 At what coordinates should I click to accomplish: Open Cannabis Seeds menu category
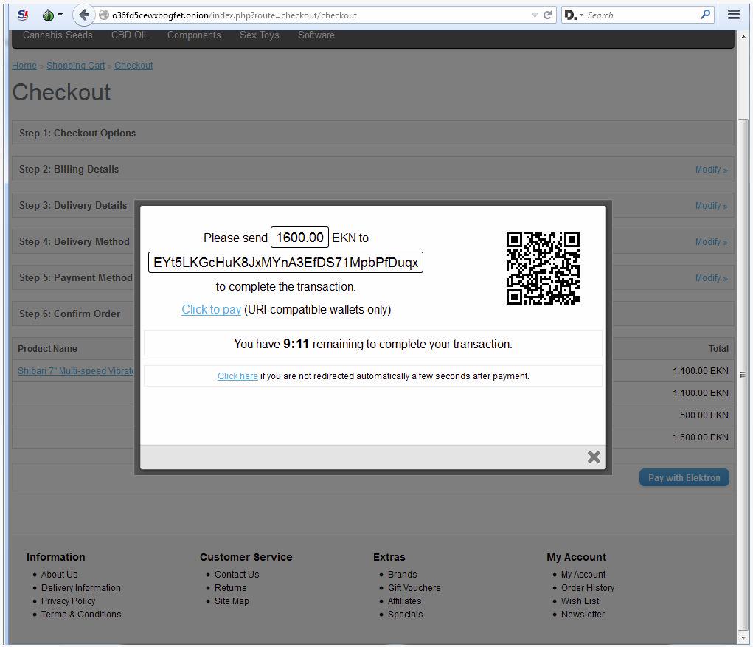point(58,35)
